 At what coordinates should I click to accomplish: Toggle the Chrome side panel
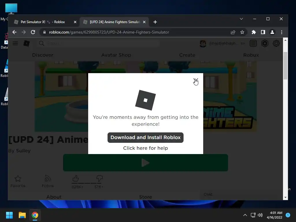coord(263,32)
